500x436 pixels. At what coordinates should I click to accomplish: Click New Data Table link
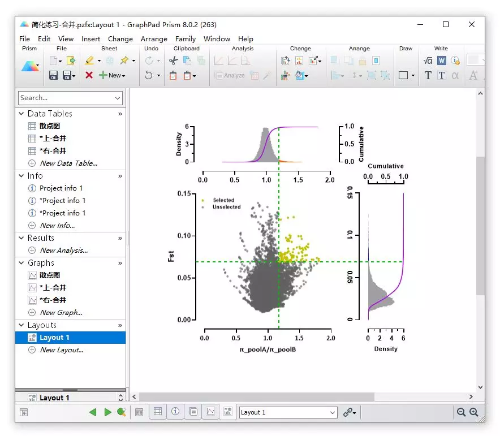[x=68, y=163]
